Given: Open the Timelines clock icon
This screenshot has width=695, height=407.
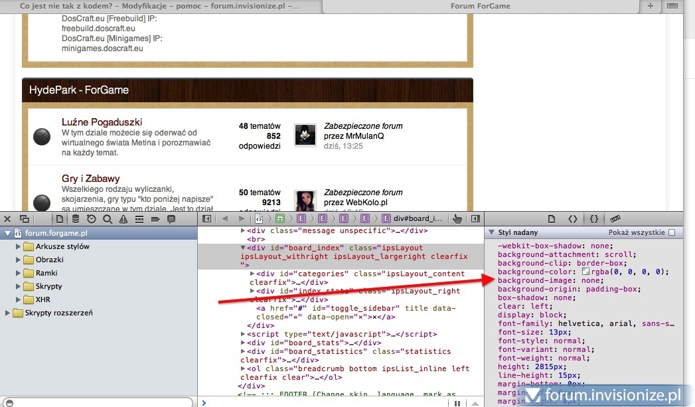Looking at the screenshot, I should click(91, 218).
